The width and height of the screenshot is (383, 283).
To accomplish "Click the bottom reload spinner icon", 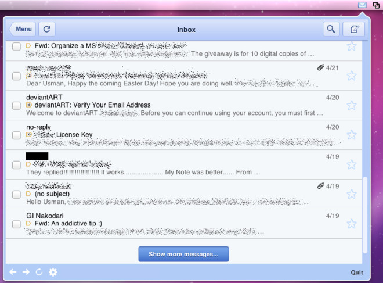I will [39, 272].
